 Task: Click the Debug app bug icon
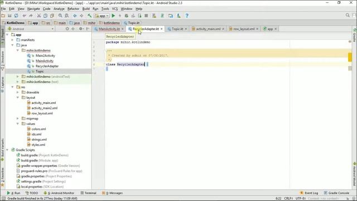(x=127, y=16)
